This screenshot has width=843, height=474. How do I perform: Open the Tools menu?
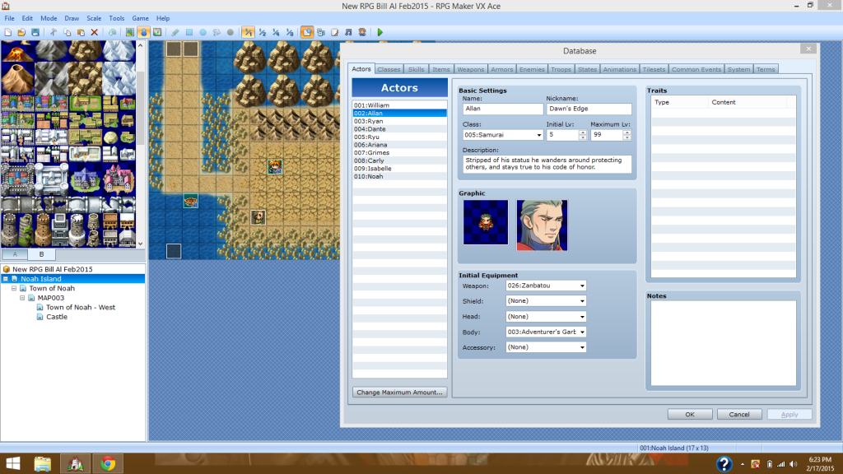tap(117, 18)
